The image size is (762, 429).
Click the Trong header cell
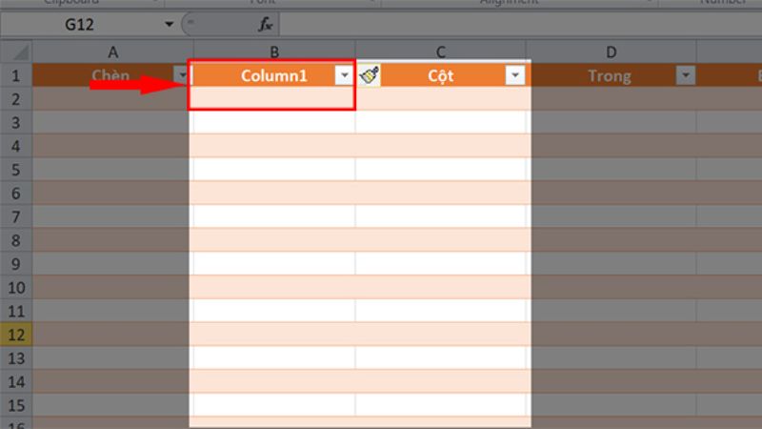(612, 75)
